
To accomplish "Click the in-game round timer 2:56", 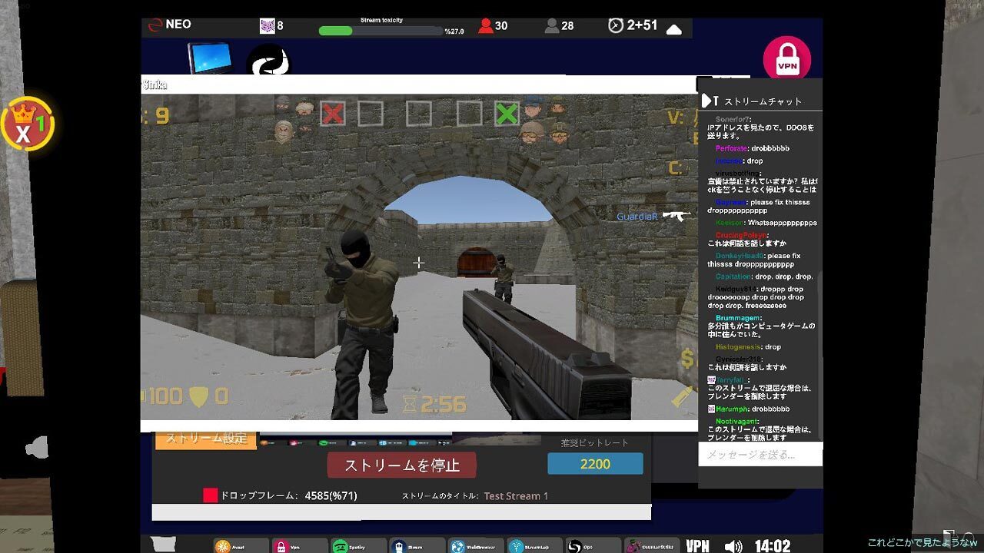I will (434, 404).
